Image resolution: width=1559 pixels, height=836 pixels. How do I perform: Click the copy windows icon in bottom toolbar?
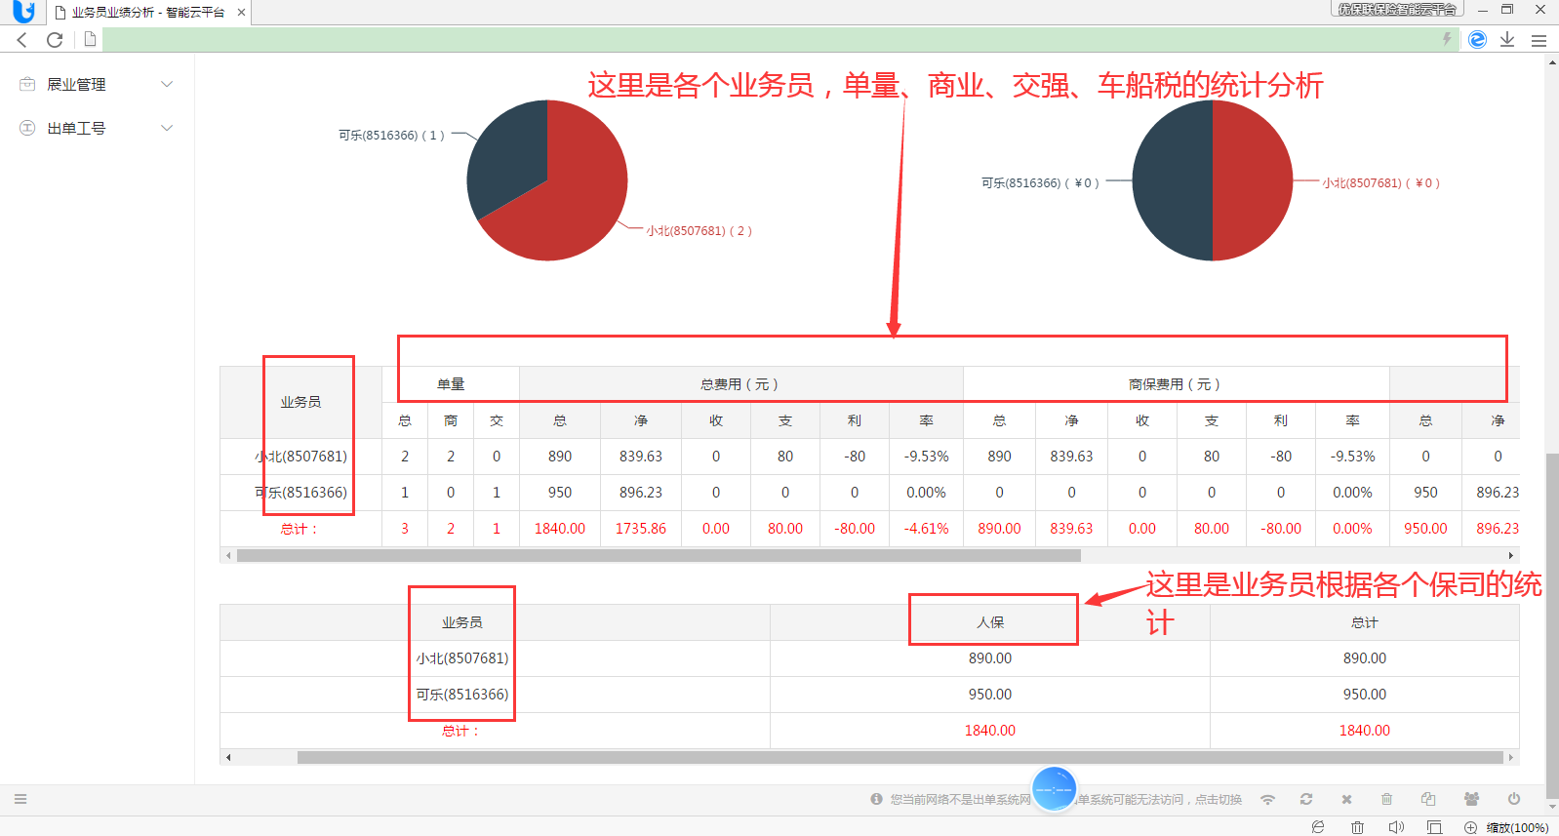click(x=1428, y=799)
